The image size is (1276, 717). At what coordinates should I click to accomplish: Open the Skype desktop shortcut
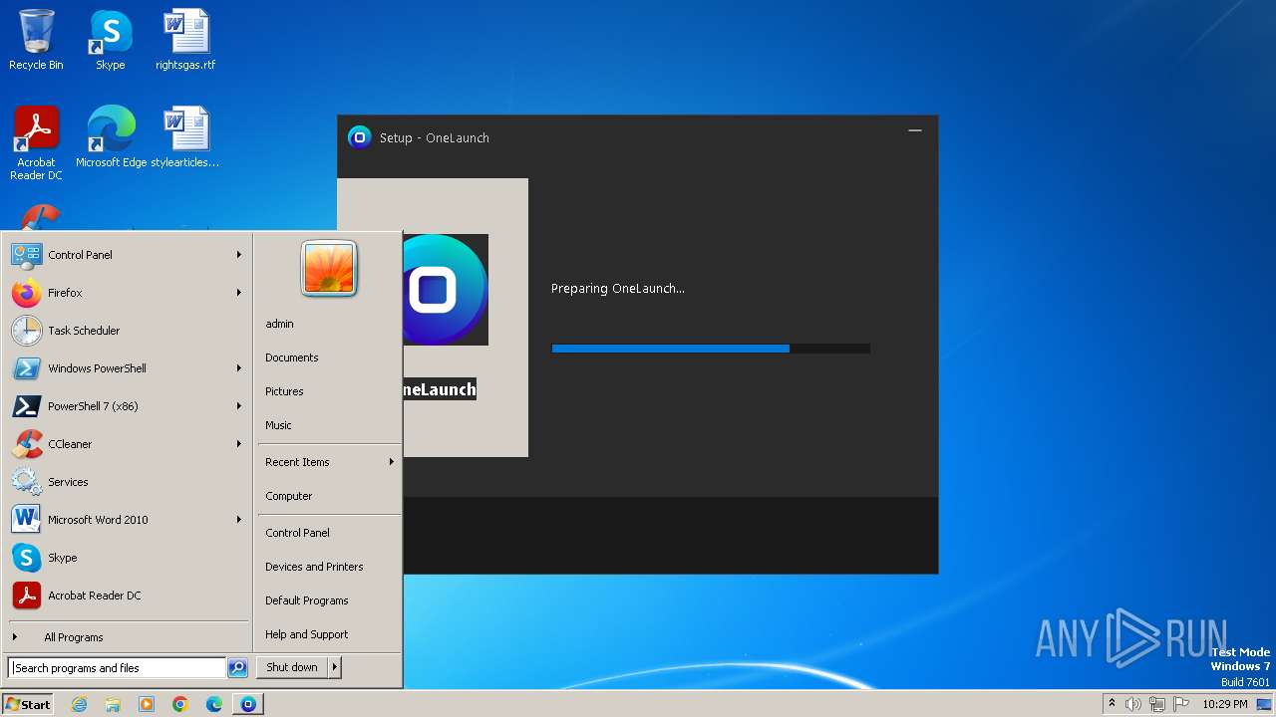click(x=111, y=40)
